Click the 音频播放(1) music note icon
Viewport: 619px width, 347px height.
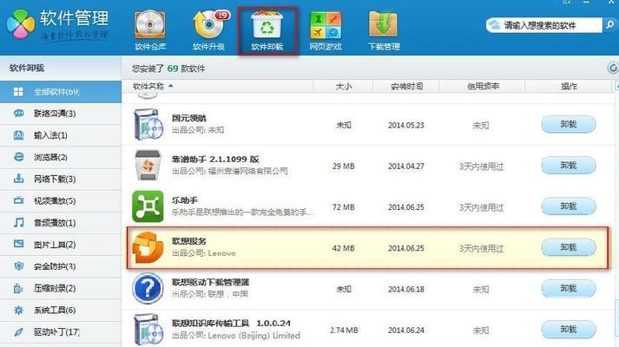(x=18, y=222)
